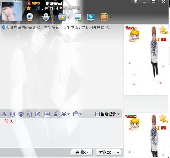
Task: Click the blue security info shield icon
Action: click(x=3, y=27)
